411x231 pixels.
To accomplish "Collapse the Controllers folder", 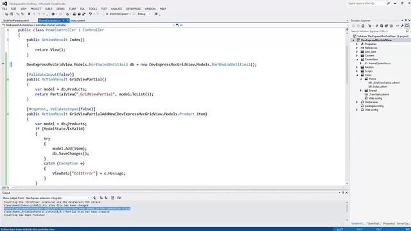I will point(357,60).
